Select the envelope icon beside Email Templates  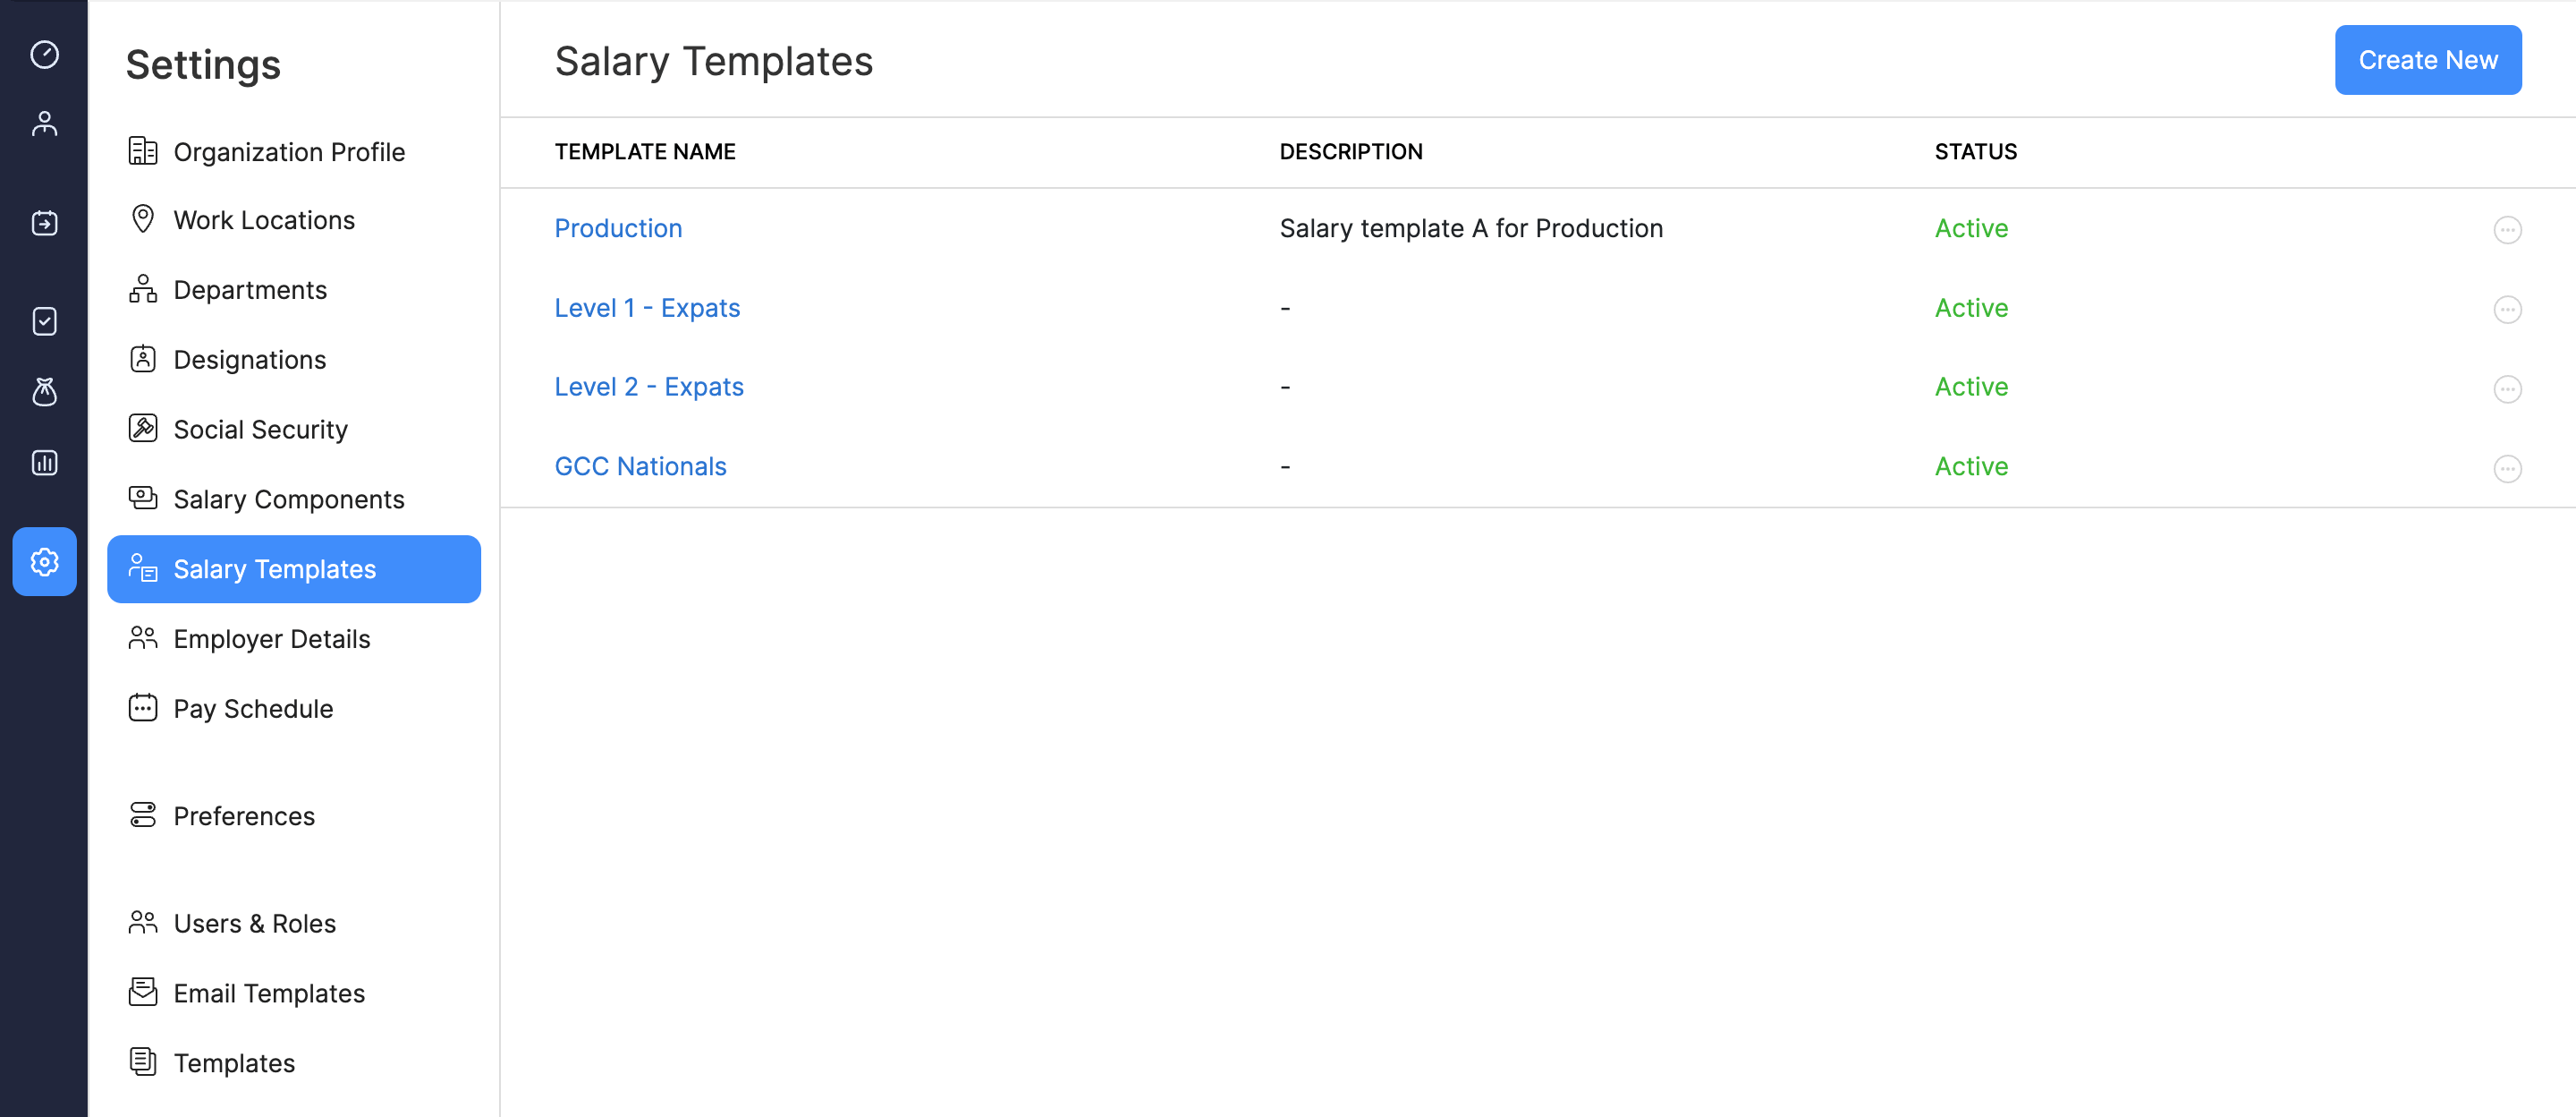point(143,992)
